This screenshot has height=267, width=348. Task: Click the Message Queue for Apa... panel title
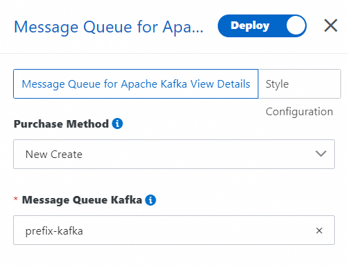coord(109,27)
